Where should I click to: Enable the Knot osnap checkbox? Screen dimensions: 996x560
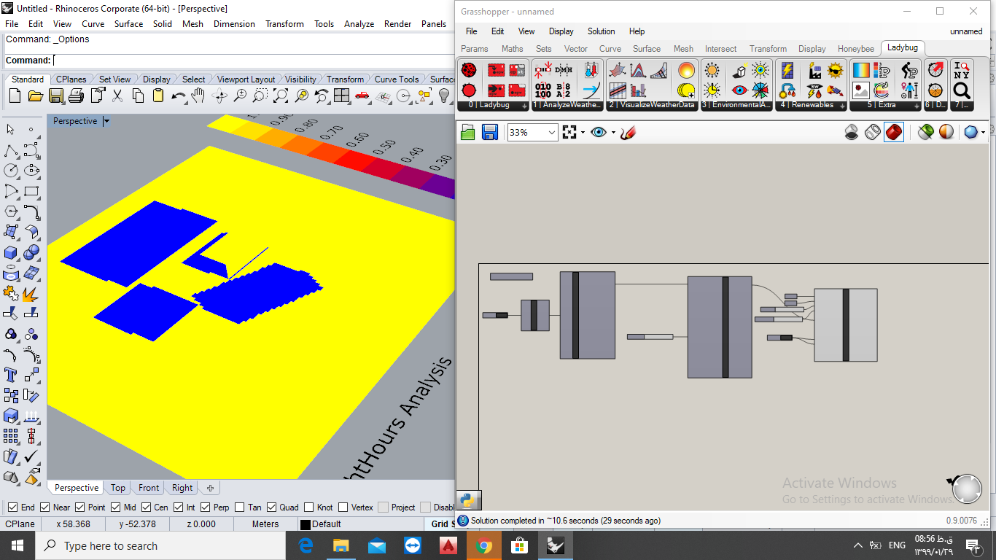(x=308, y=507)
